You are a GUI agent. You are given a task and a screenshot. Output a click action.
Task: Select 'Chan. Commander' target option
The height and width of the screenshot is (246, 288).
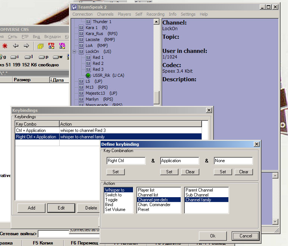(159, 205)
